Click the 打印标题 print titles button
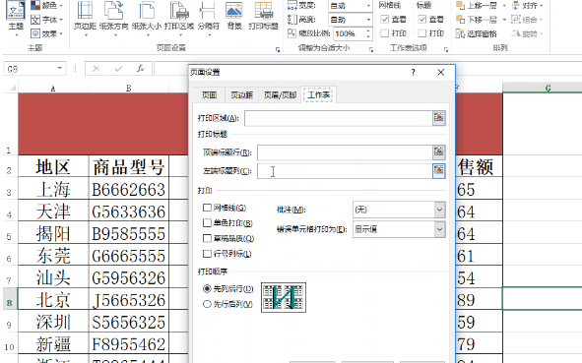 (x=264, y=17)
